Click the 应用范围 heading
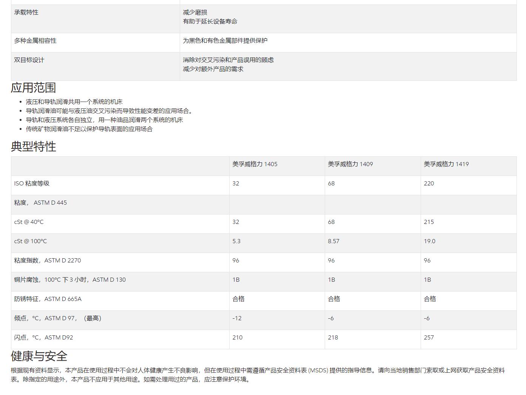Screen dimensions: 526x395 click(x=33, y=88)
